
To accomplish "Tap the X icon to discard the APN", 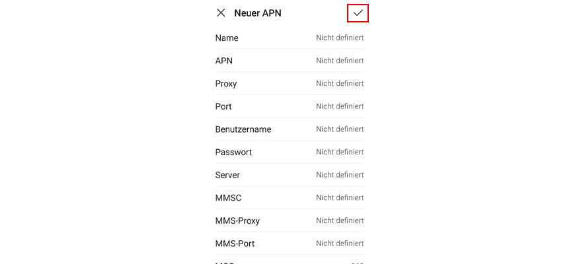I will click(221, 13).
